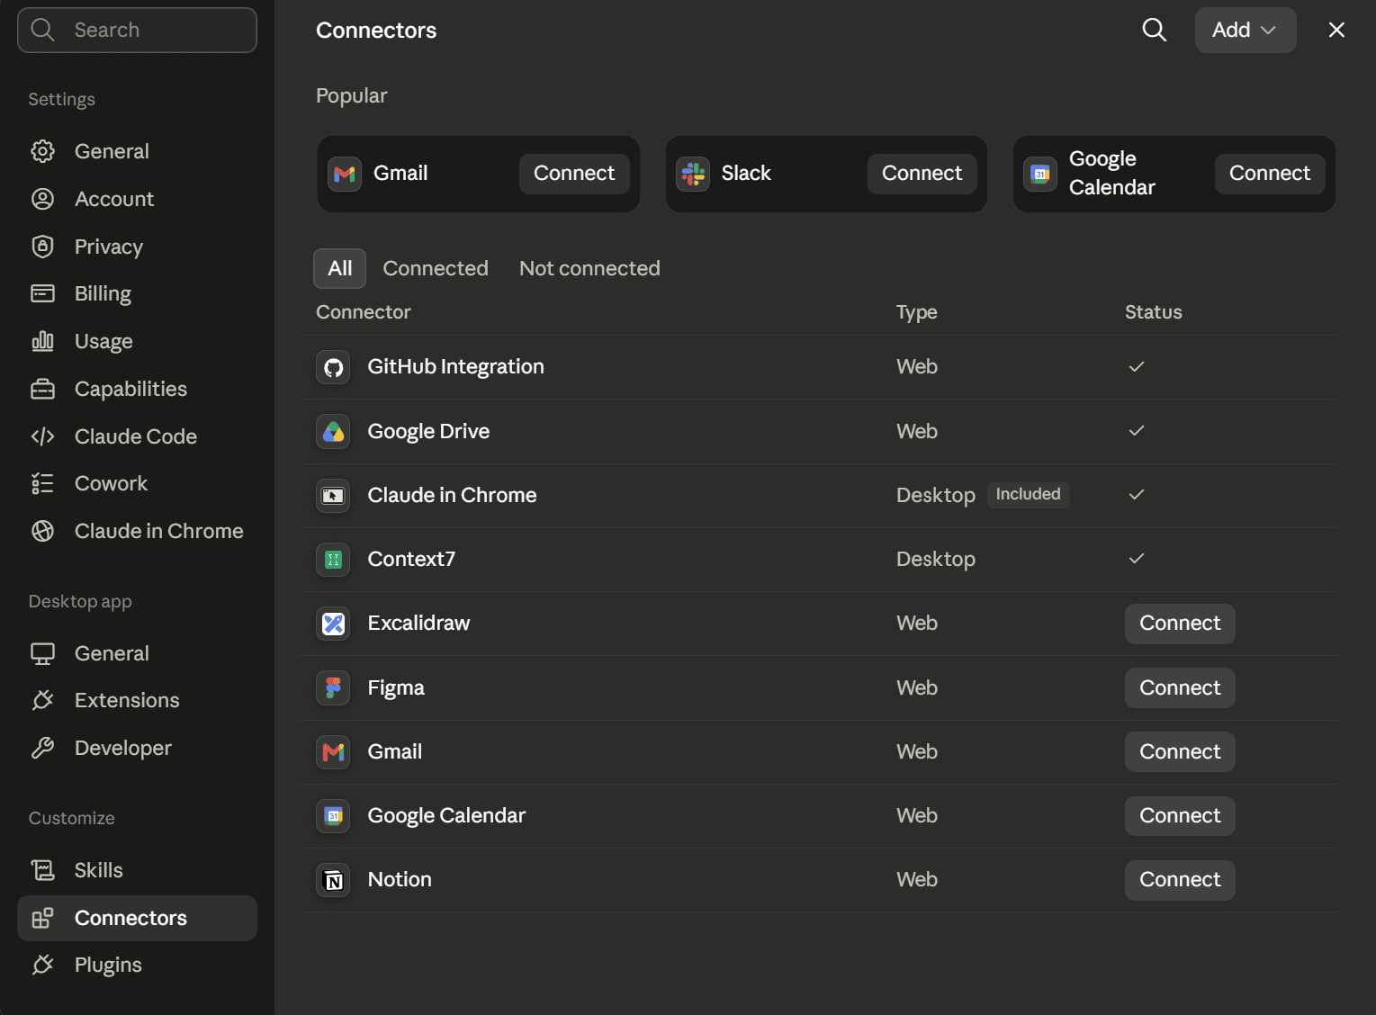Click the Claude in Chrome row connected checkmark
1376x1015 pixels.
(x=1137, y=495)
